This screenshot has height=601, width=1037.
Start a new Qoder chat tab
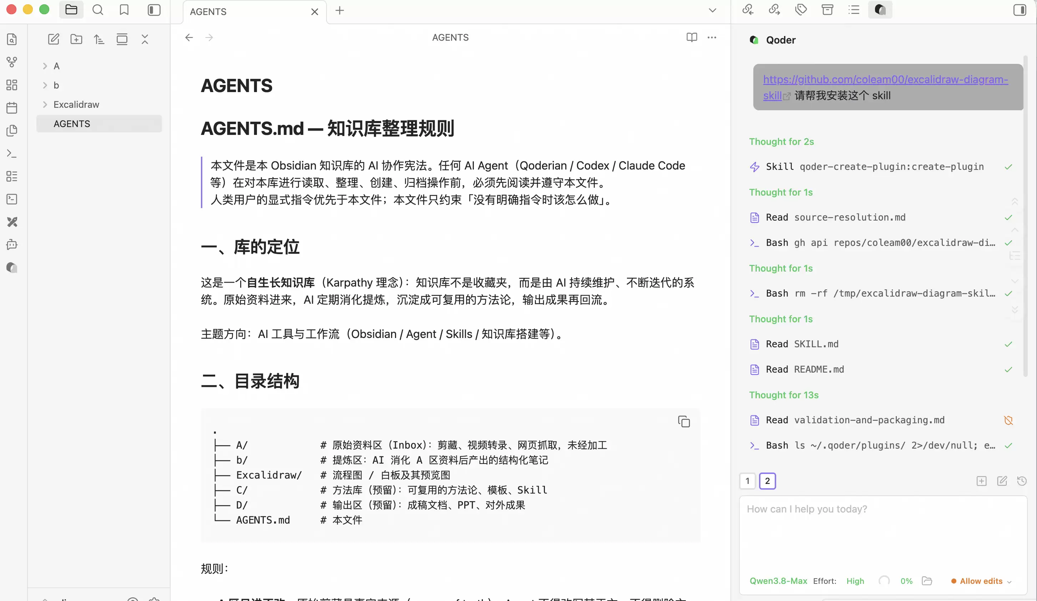click(x=981, y=481)
